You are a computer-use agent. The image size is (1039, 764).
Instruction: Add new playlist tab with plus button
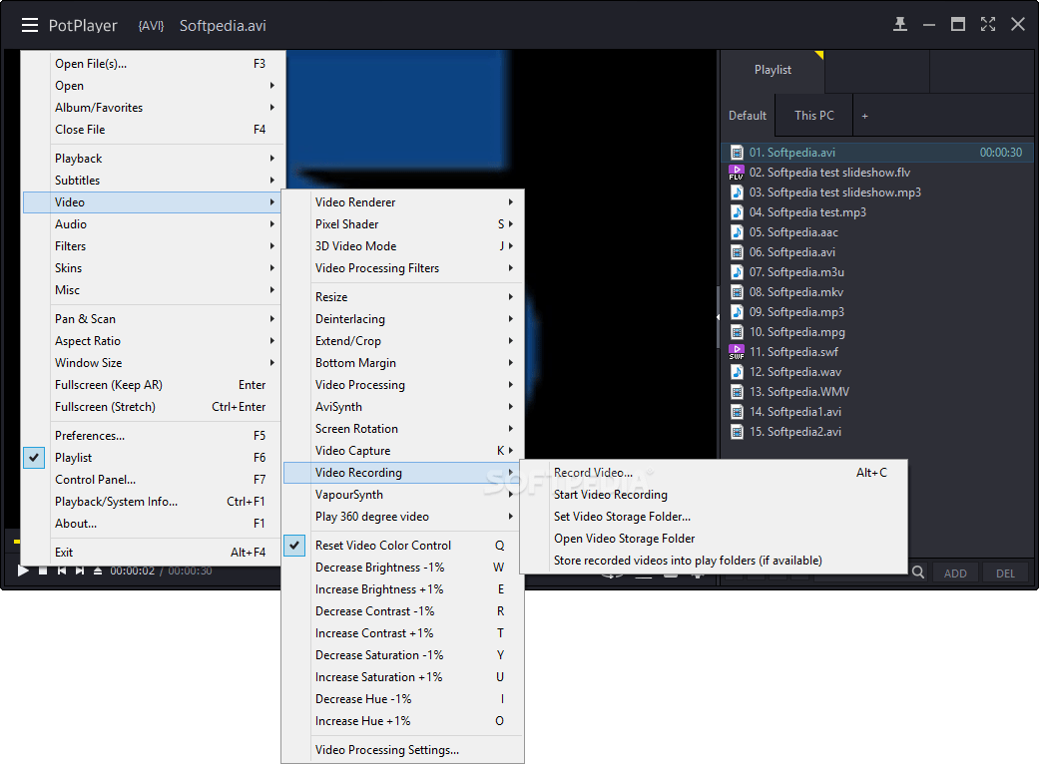(x=864, y=116)
